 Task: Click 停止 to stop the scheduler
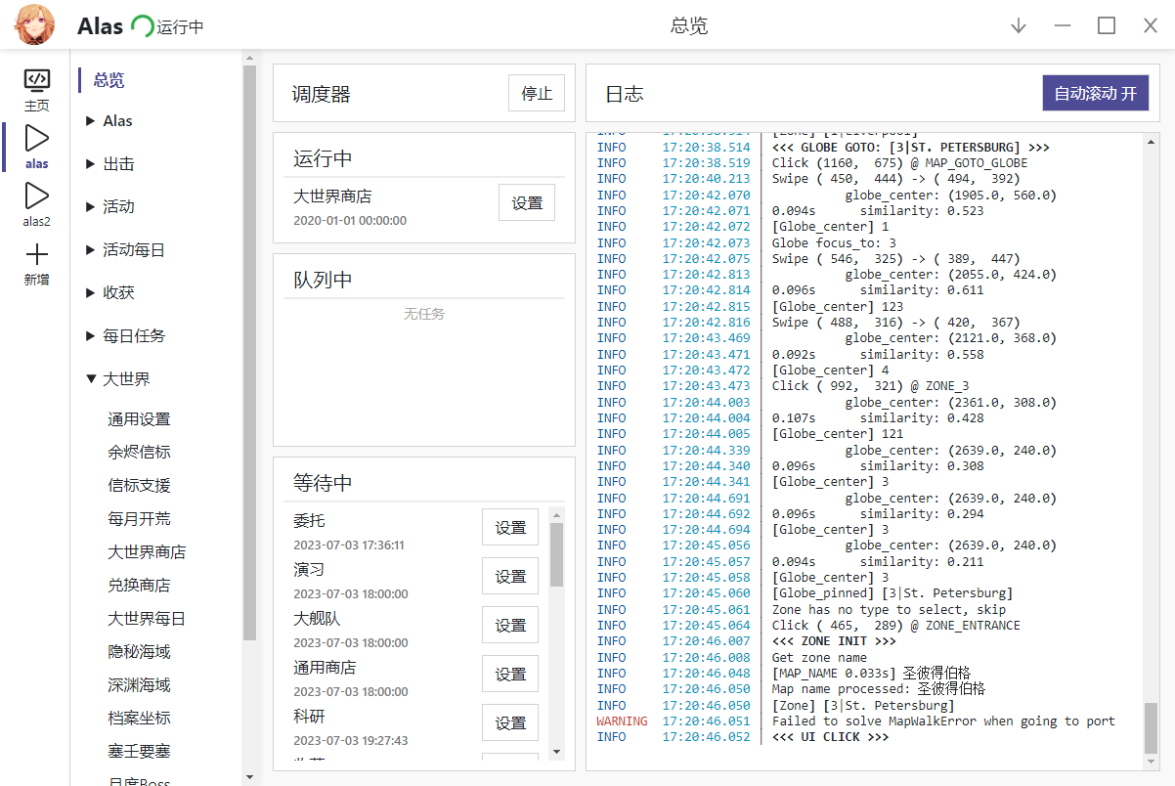(x=536, y=92)
